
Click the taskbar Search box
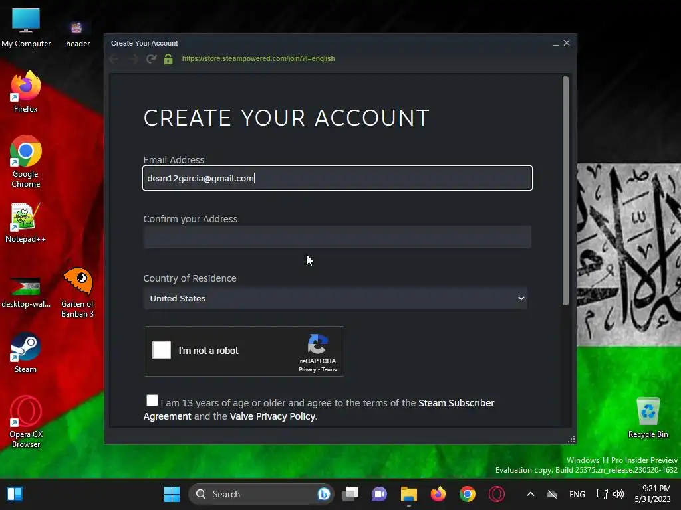pyautogui.click(x=261, y=494)
